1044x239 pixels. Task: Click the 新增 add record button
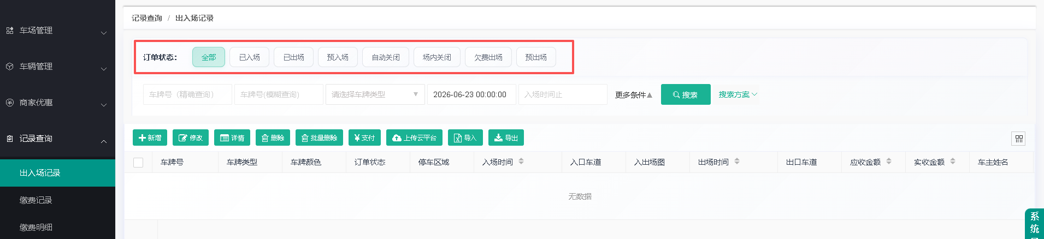150,138
